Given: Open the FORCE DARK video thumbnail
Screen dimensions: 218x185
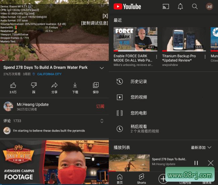Looking at the screenshot, I should pos(135,39).
